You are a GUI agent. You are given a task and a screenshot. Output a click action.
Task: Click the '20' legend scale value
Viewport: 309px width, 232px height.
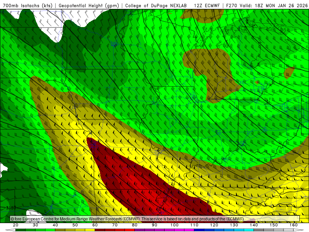pos(15,225)
